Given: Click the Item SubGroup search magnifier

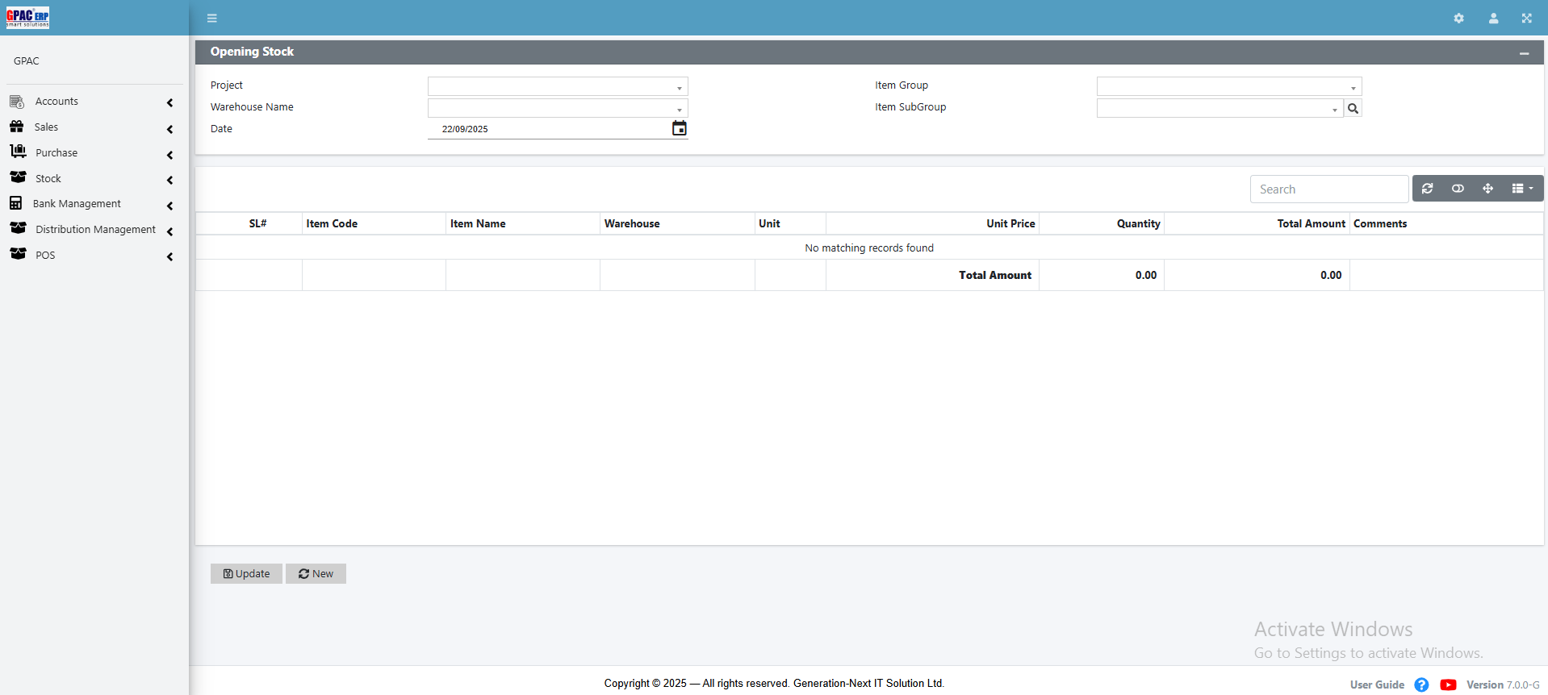Looking at the screenshot, I should (1353, 108).
